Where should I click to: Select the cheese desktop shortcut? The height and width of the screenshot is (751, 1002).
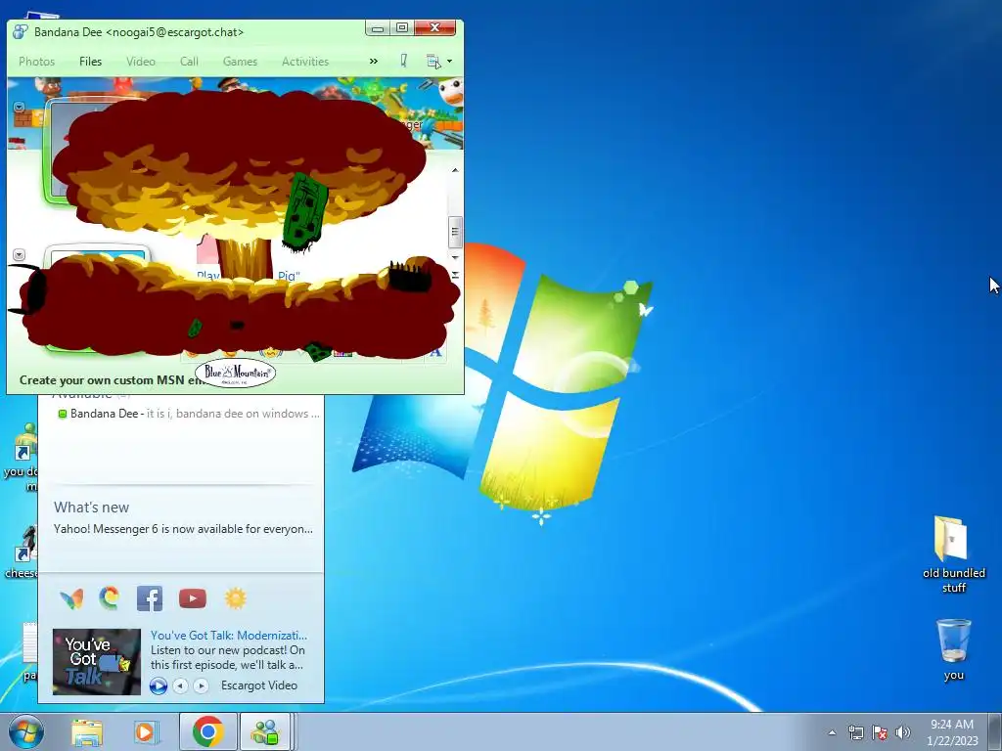tap(23, 552)
